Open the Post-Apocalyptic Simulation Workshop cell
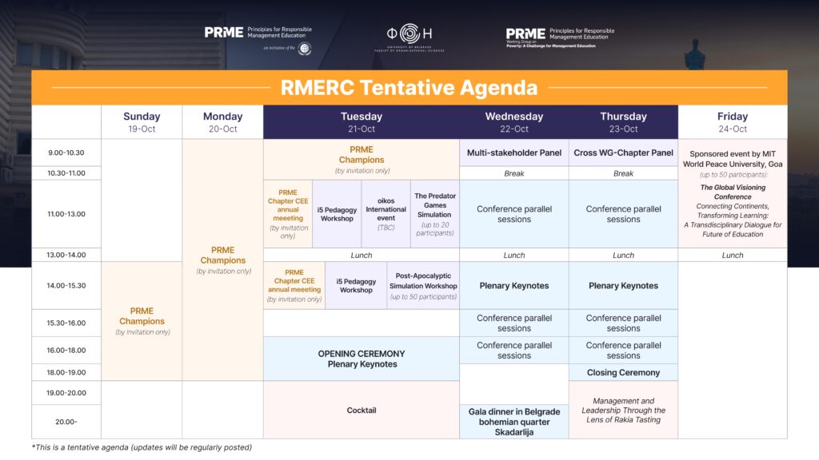 pyautogui.click(x=423, y=286)
